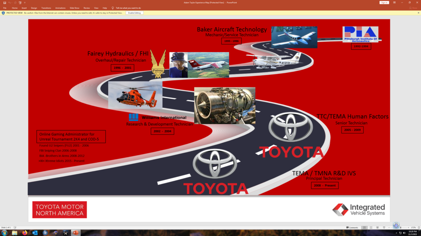Click the Enable Editing button
Image resolution: width=421 pixels, height=236 pixels.
point(134,13)
